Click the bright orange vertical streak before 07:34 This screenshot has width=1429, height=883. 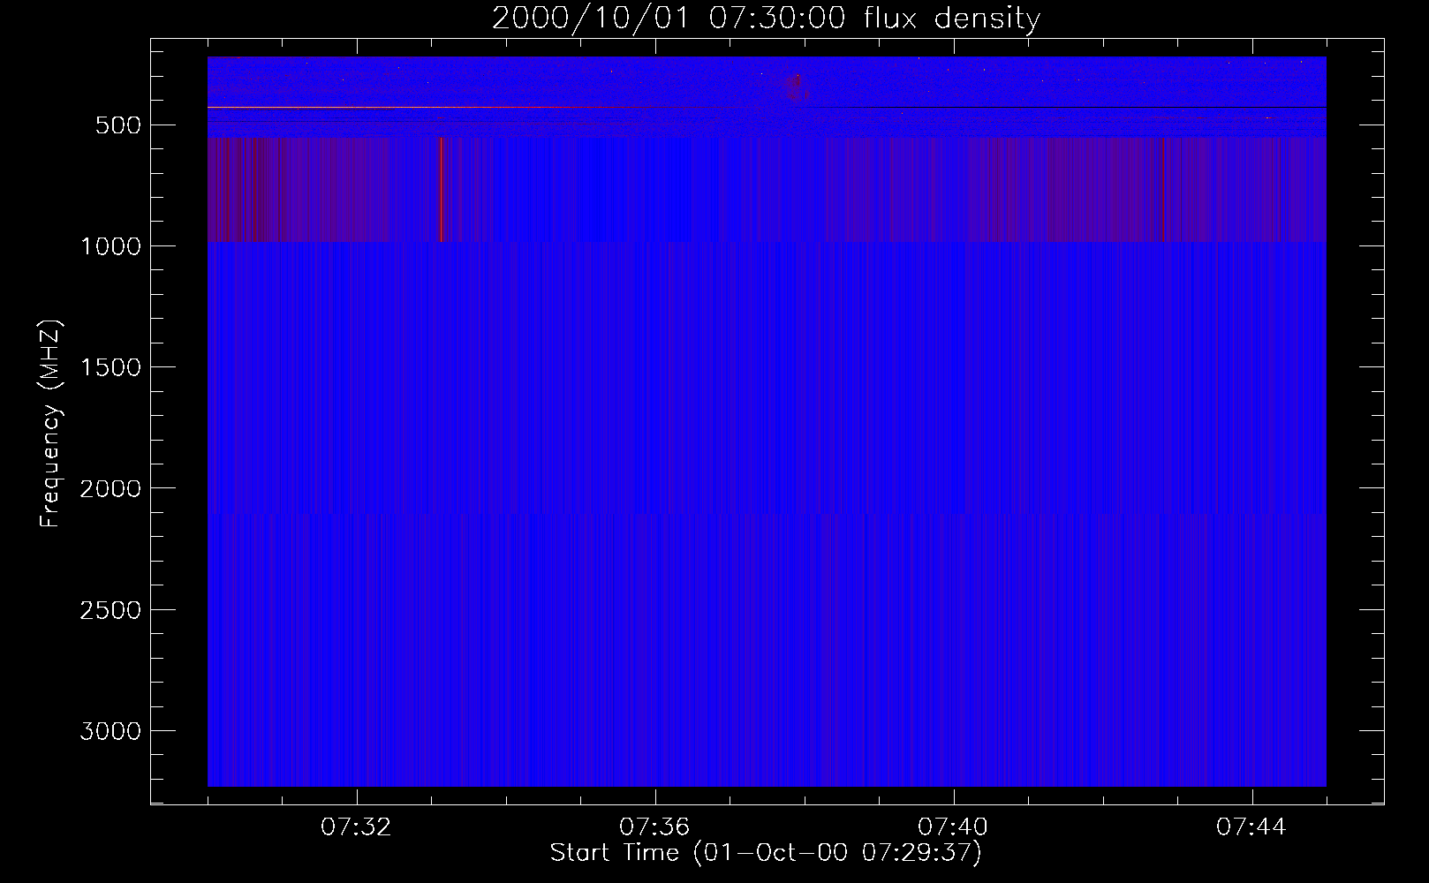click(440, 189)
